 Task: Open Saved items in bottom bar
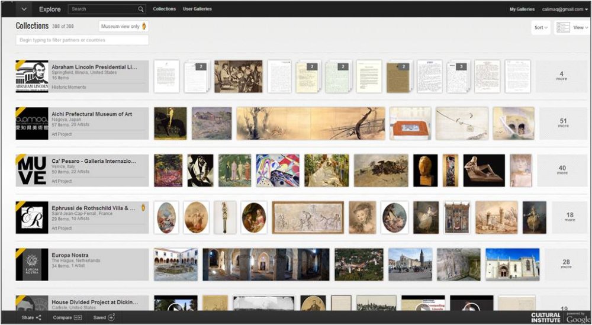coord(99,318)
